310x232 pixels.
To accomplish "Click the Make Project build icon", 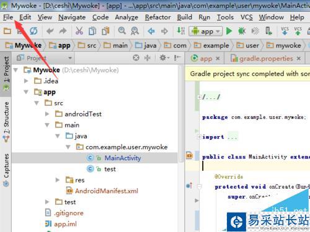I will pyautogui.click(x=181, y=31).
